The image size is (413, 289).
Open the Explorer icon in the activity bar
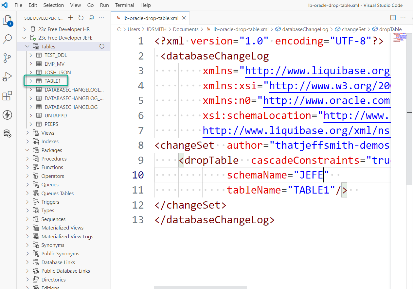(7, 20)
